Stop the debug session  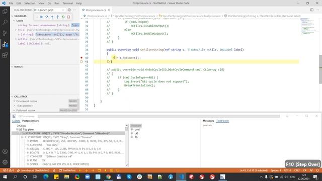(x=68, y=17)
